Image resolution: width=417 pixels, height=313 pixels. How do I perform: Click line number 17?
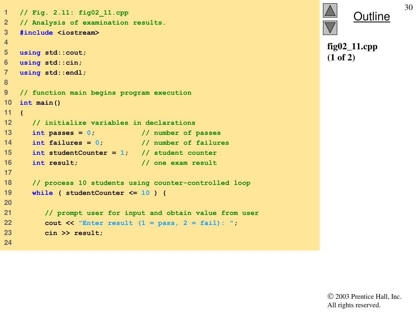(8, 173)
